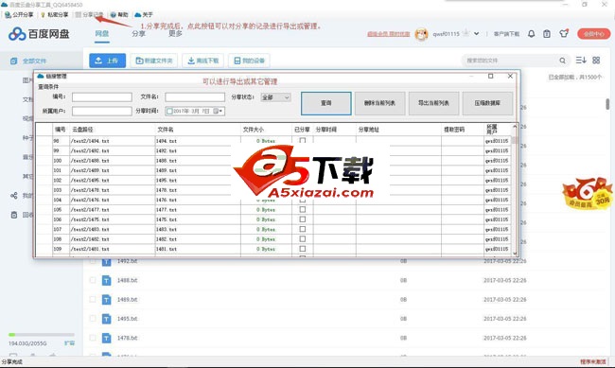615x368 pixels.
Task: Click the red 会员中心 button
Action: tap(594, 34)
